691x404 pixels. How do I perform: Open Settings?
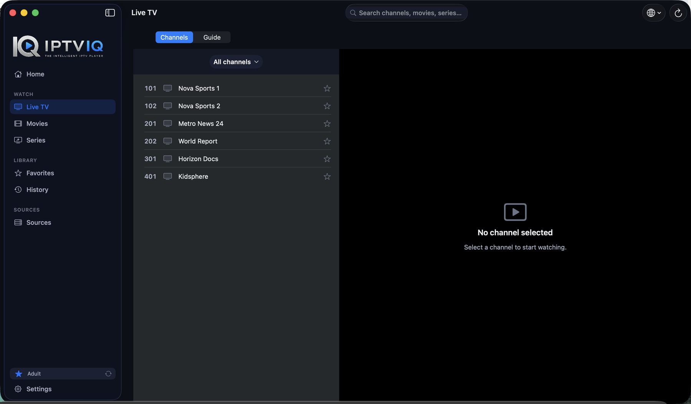pos(63,389)
